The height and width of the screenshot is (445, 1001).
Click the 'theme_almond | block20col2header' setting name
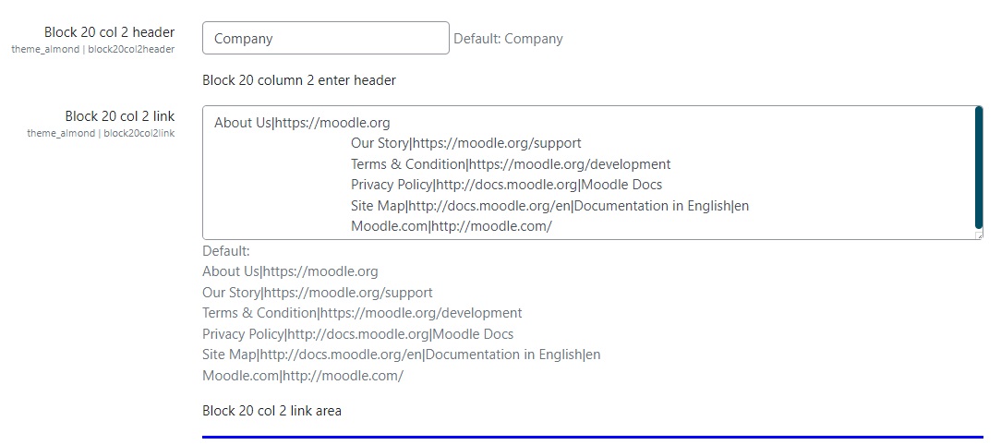92,49
